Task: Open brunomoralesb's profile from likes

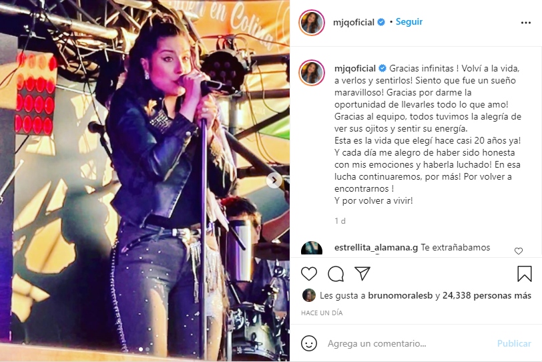Action: 400,296
